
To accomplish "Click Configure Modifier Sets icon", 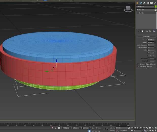I will tap(154, 31).
